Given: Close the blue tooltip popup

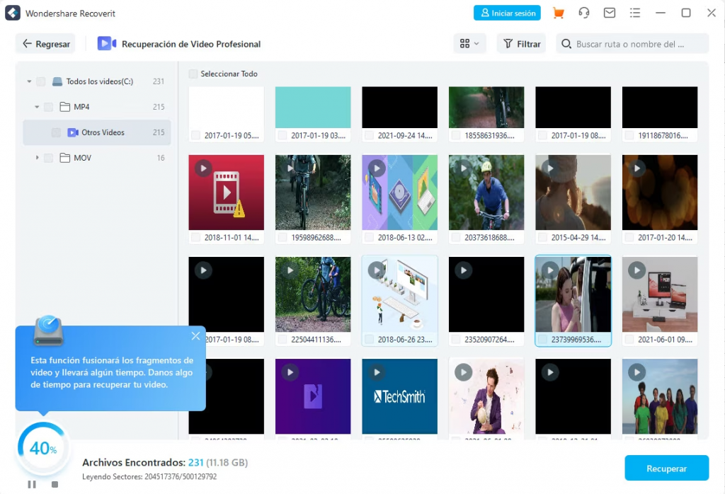Looking at the screenshot, I should (195, 336).
